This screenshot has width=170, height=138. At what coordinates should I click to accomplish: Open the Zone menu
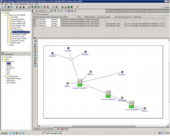point(11,4)
